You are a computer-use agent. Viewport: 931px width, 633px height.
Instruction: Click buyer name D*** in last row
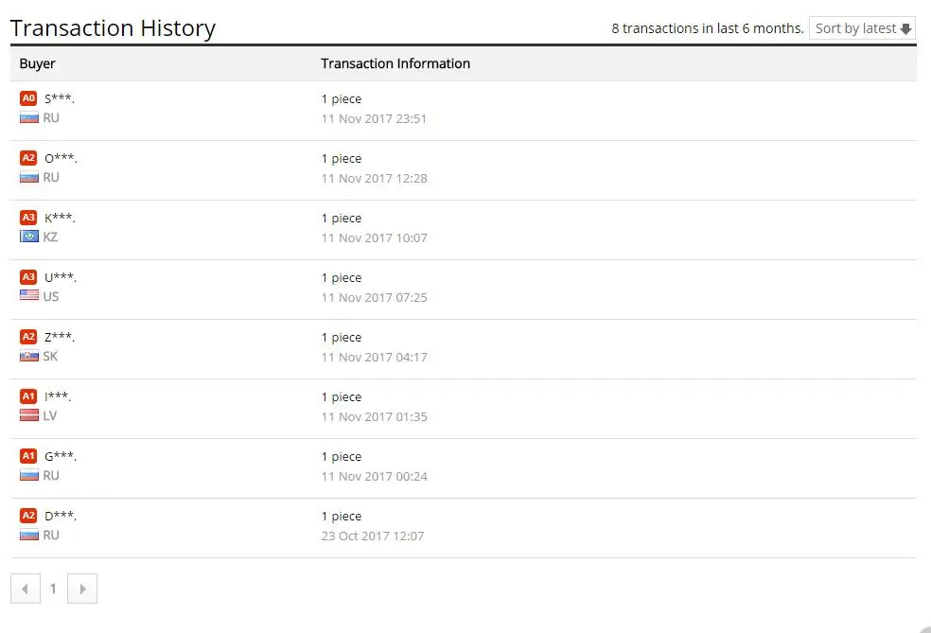[61, 516]
